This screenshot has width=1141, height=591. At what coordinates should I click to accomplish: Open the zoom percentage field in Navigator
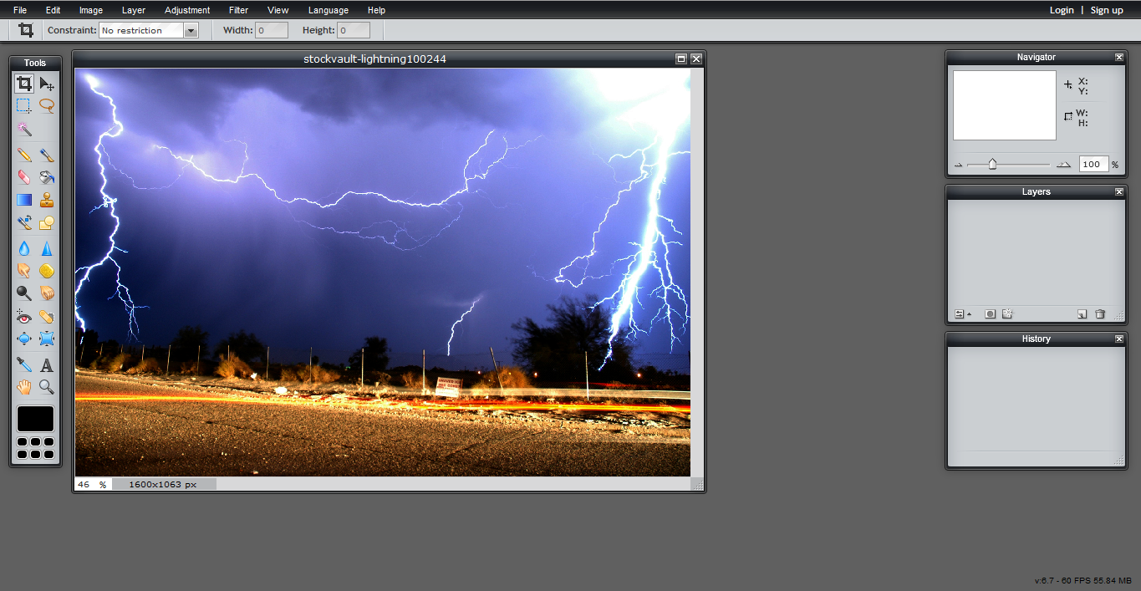tap(1093, 164)
